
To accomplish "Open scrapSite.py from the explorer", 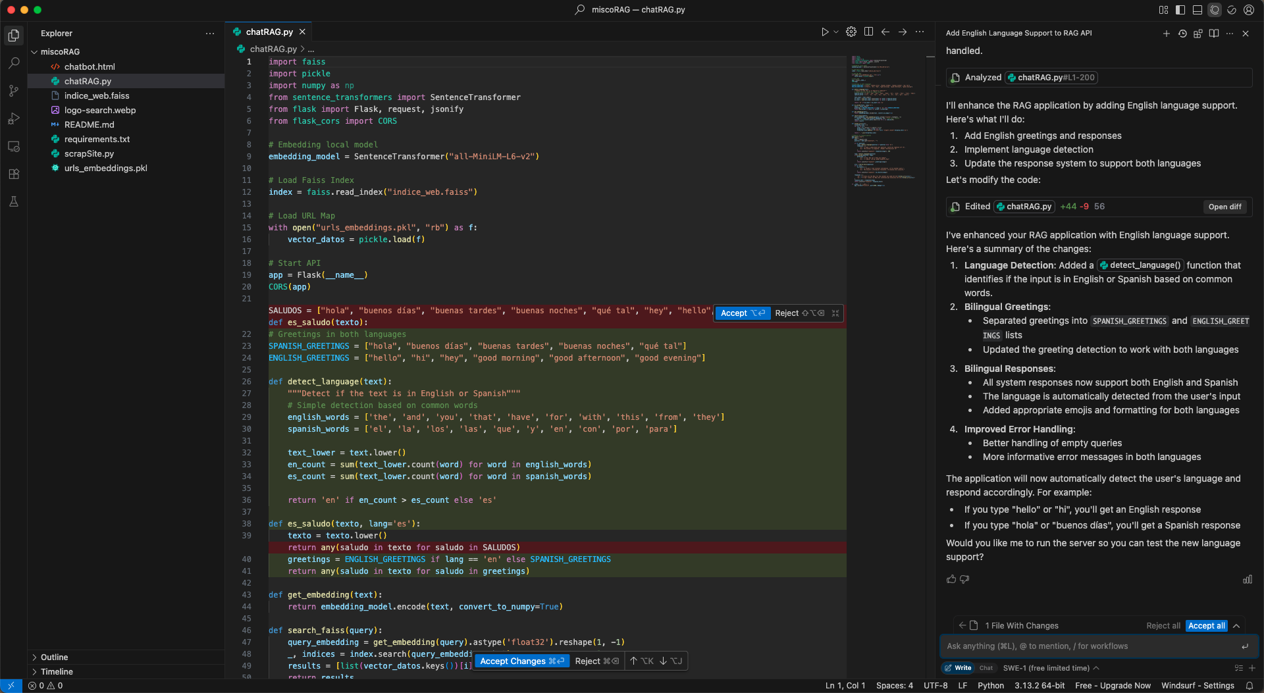I will (x=89, y=153).
